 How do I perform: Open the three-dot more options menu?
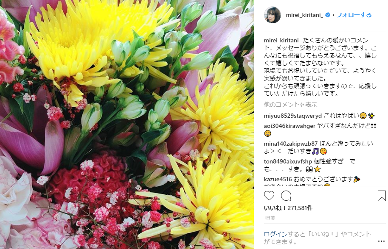(381, 241)
